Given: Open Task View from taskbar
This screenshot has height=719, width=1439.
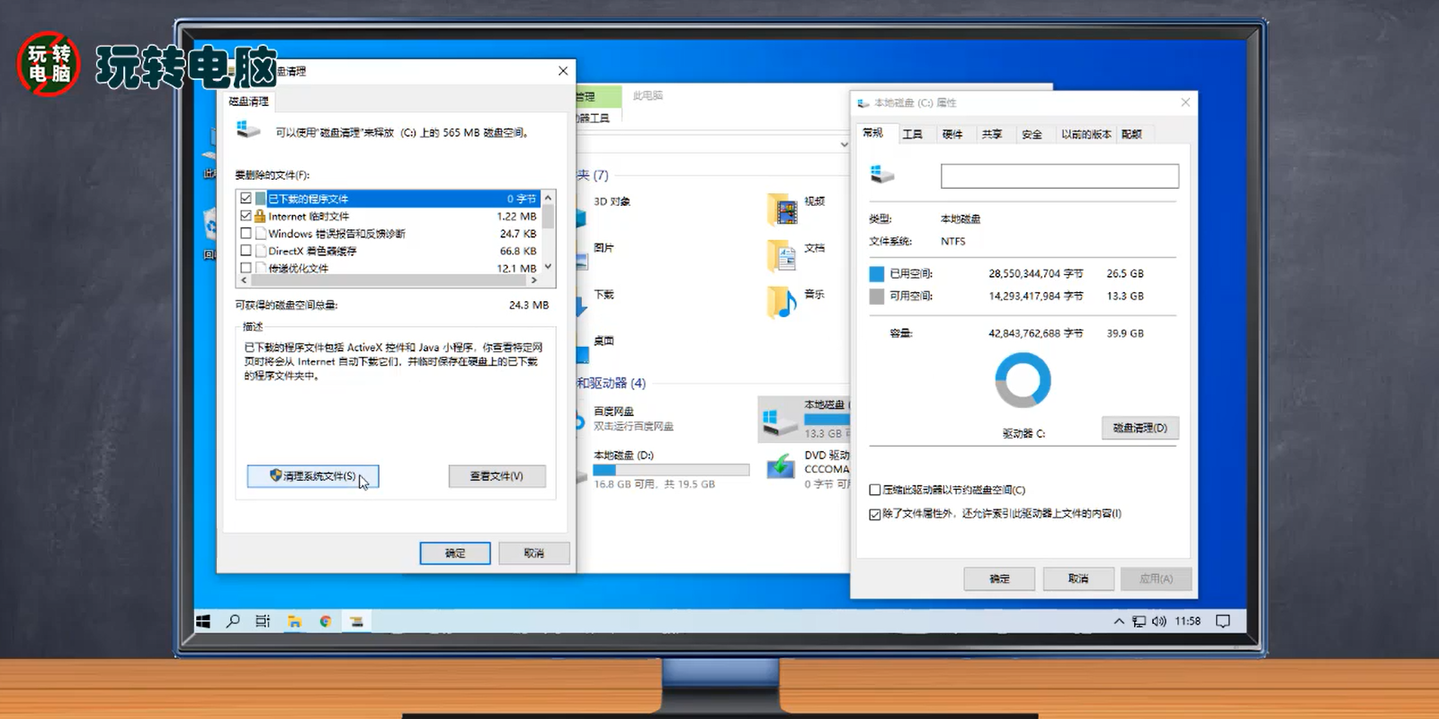Looking at the screenshot, I should click(x=263, y=621).
